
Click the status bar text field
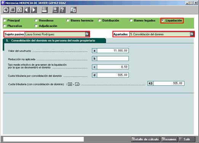43,139
